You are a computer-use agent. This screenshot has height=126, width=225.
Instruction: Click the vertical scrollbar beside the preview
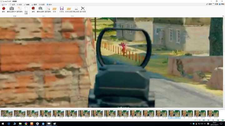(x=224, y=63)
